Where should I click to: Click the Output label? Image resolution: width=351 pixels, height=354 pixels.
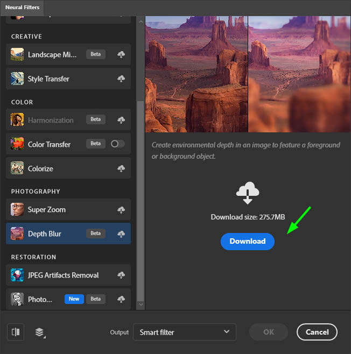click(120, 332)
